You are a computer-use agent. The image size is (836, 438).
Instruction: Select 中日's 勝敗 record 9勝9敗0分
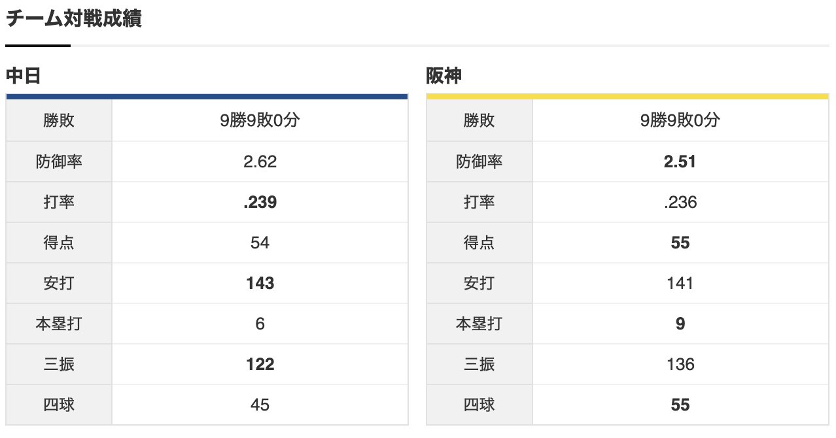pos(260,120)
